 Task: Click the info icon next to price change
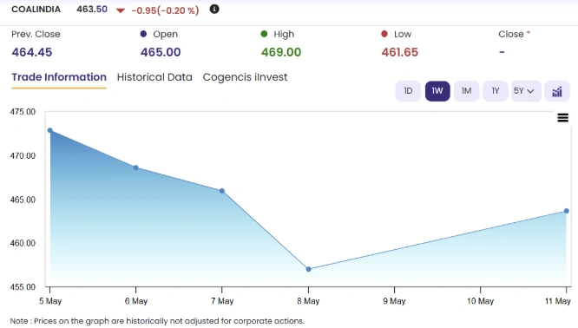click(x=214, y=10)
